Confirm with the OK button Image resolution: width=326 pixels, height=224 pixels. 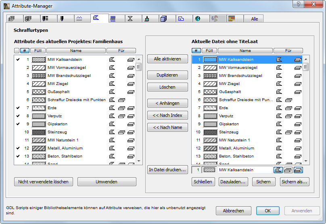coord(268,211)
